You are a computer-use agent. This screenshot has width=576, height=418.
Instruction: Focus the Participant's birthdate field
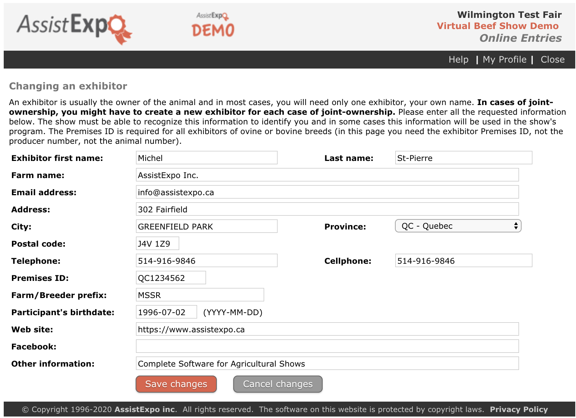pyautogui.click(x=166, y=312)
